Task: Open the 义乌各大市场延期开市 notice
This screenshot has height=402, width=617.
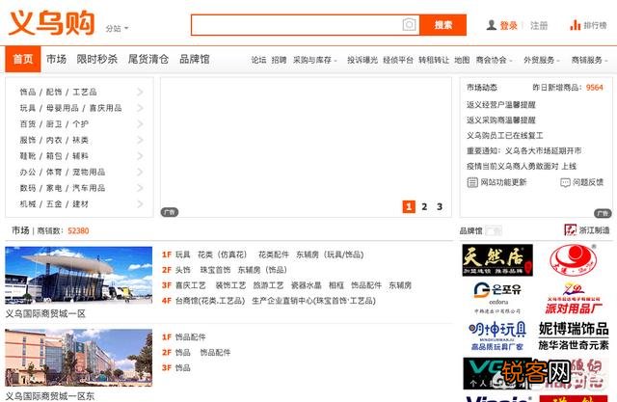Action: 543,150
